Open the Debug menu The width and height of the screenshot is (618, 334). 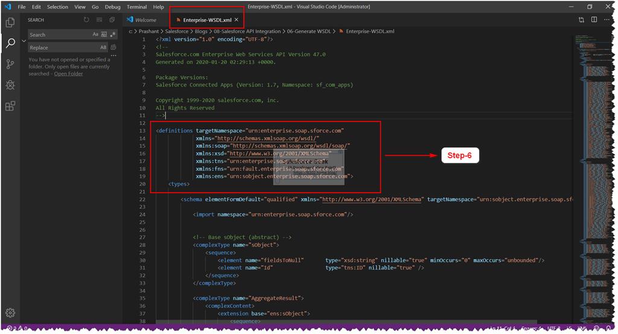tap(112, 7)
